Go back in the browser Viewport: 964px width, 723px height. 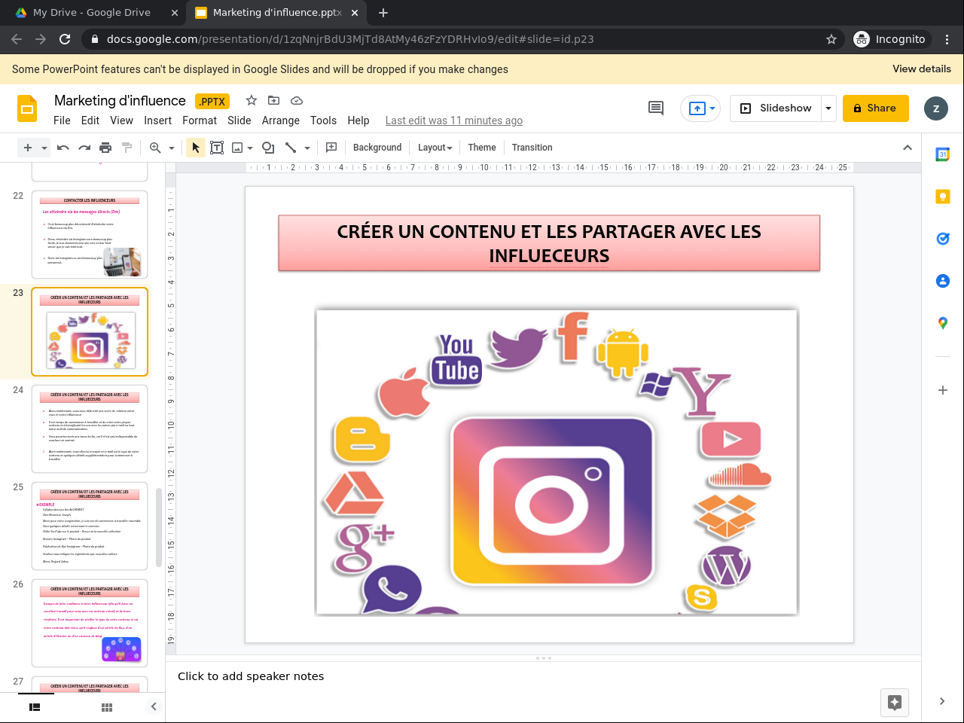point(17,39)
